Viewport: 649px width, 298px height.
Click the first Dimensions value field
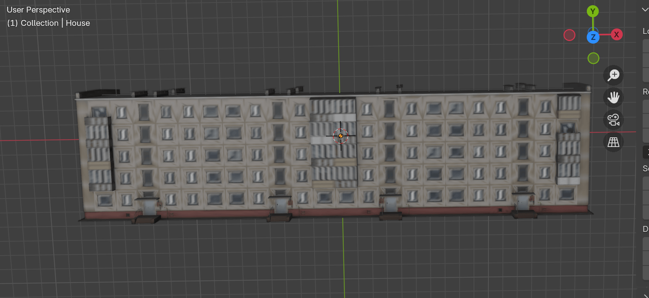646,244
